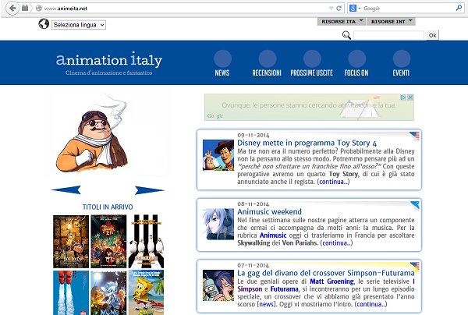Open the PROSSIME USCITE section

click(x=311, y=63)
